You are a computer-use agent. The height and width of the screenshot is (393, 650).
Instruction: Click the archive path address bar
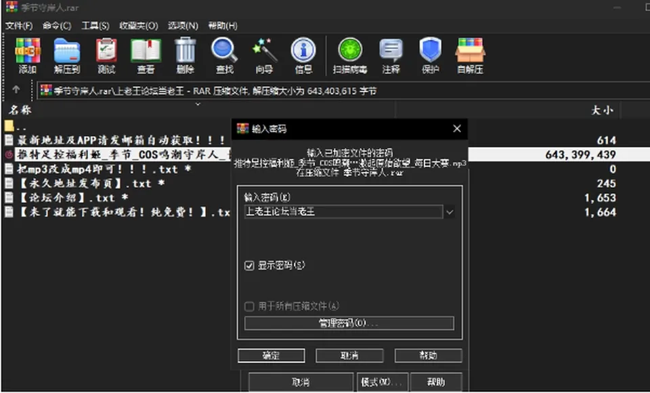click(x=343, y=91)
